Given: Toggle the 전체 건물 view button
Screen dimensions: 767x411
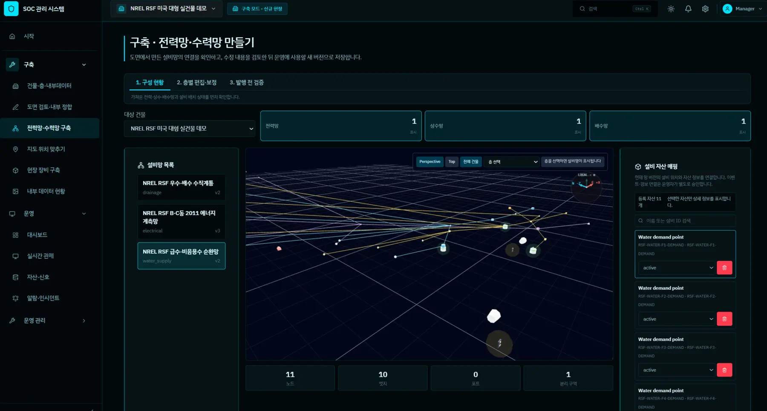Looking at the screenshot, I should click(471, 162).
